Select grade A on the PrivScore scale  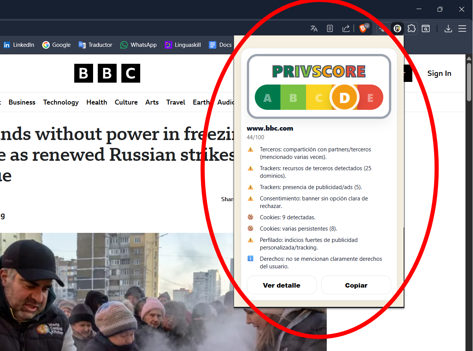(x=267, y=97)
